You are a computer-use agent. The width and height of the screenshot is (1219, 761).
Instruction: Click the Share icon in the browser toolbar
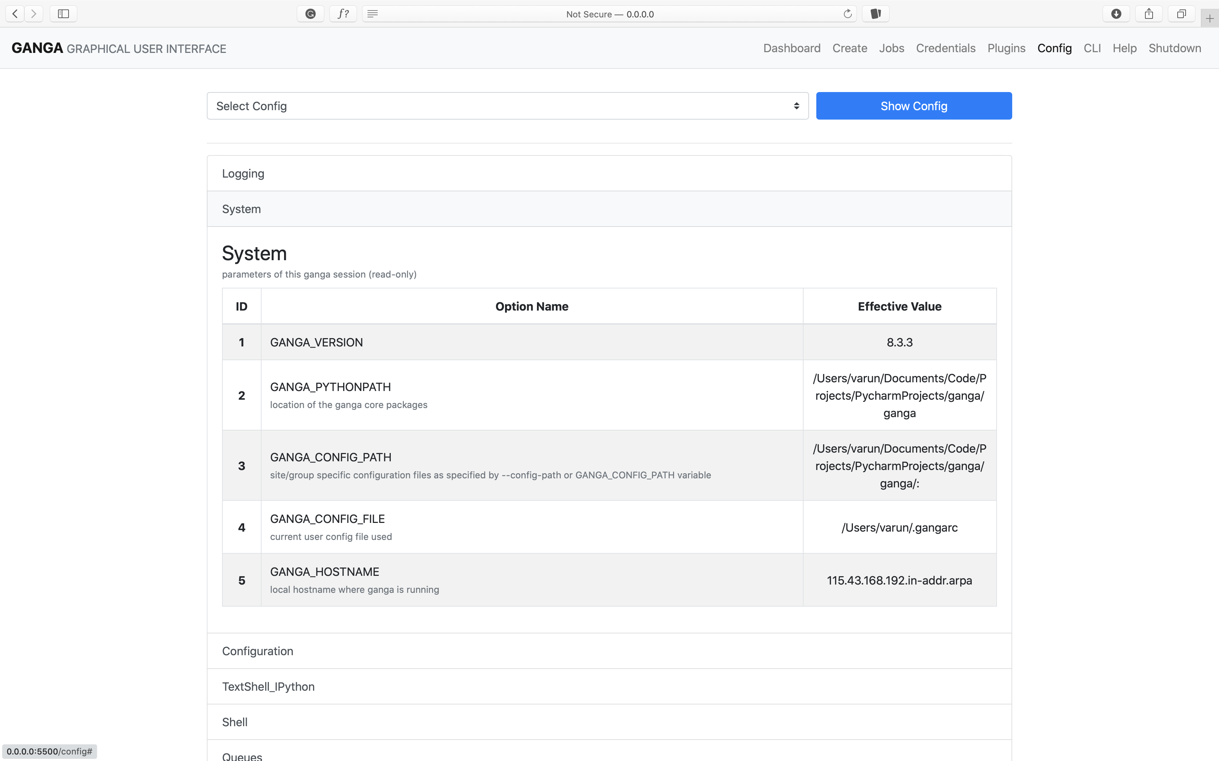pyautogui.click(x=1149, y=14)
